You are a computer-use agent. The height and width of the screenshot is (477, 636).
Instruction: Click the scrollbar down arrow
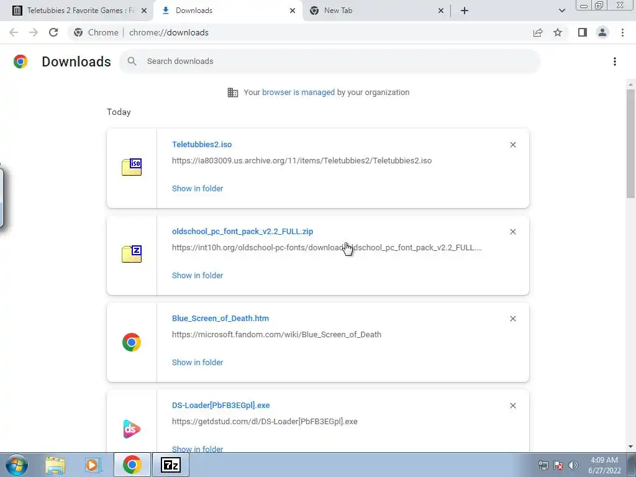pyautogui.click(x=630, y=447)
